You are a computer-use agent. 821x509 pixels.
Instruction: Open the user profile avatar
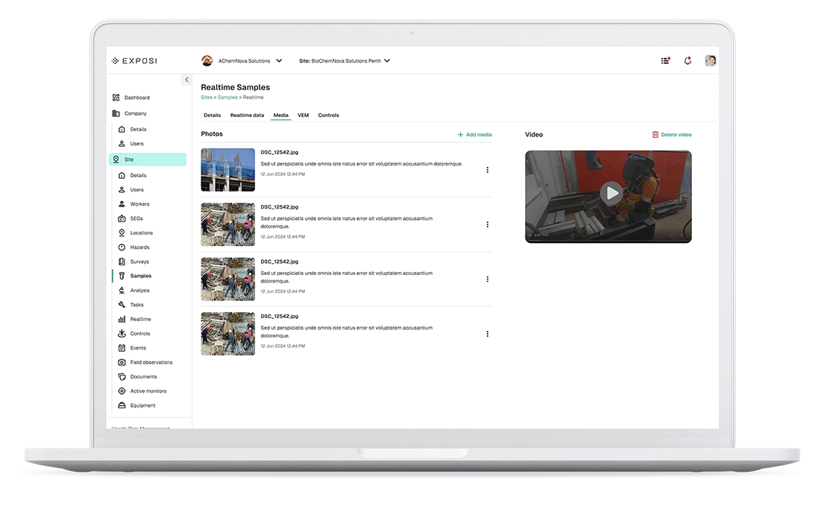pyautogui.click(x=711, y=60)
